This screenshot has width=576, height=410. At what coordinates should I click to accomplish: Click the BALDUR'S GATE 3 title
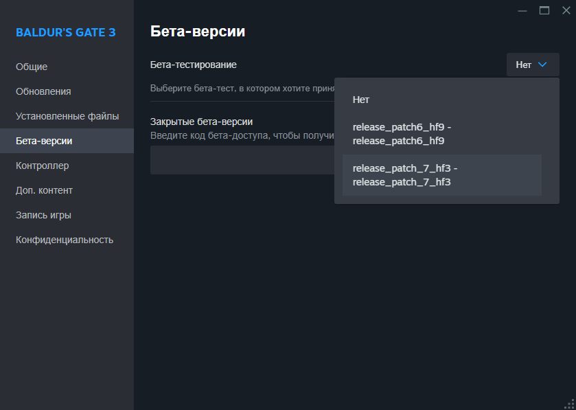[66, 33]
